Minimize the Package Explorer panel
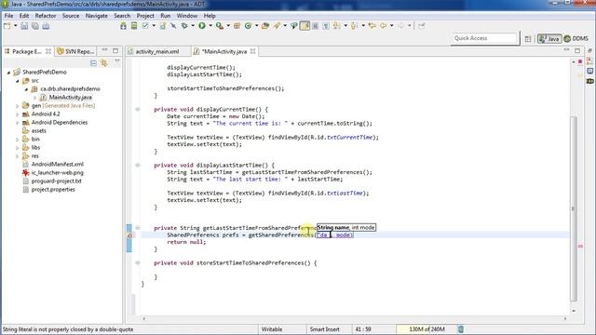This screenshot has height=335, width=596. [104, 50]
